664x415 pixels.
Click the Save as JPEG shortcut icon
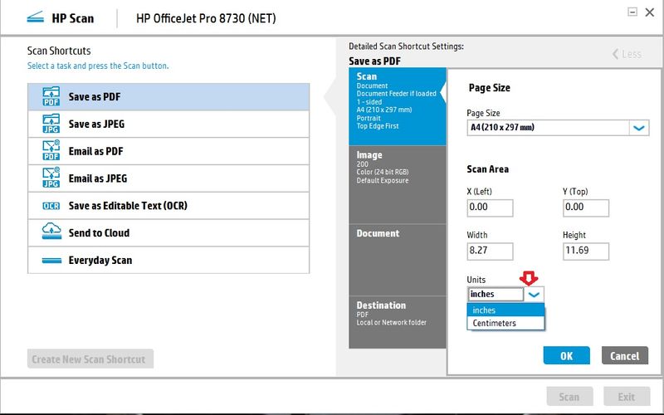click(x=51, y=124)
